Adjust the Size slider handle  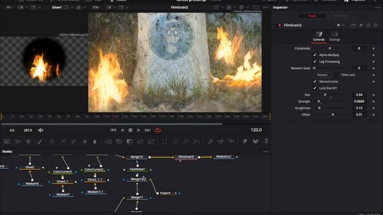point(325,94)
